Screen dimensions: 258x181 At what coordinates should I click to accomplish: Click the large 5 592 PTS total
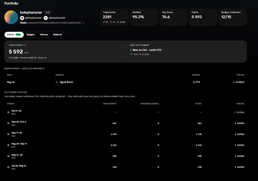(x=19, y=52)
